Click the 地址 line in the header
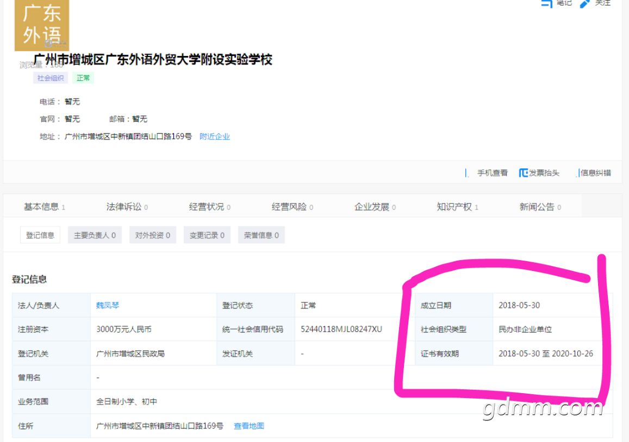Image resolution: width=629 pixels, height=442 pixels. coord(116,137)
